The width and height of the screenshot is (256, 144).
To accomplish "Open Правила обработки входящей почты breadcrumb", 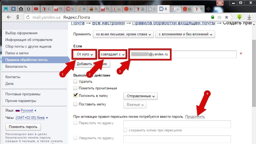I will [174, 23].
